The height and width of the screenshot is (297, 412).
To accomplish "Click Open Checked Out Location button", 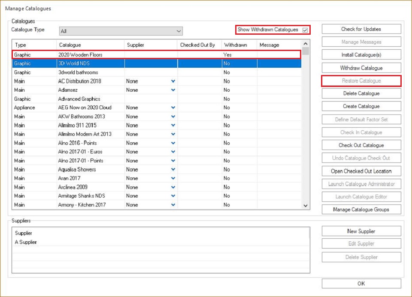I will (x=361, y=171).
